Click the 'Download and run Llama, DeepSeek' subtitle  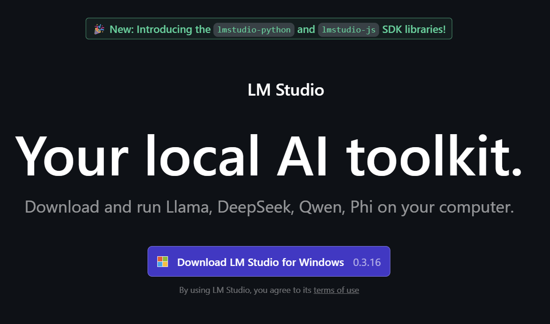point(269,207)
